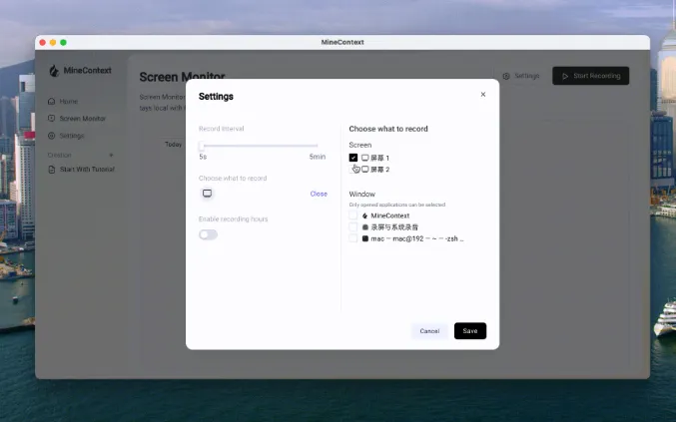Click the 屏幕 2 monitor icon
This screenshot has height=422, width=676.
click(x=365, y=170)
